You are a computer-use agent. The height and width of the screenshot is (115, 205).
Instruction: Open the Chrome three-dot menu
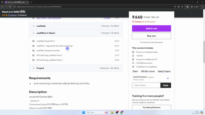202,7
